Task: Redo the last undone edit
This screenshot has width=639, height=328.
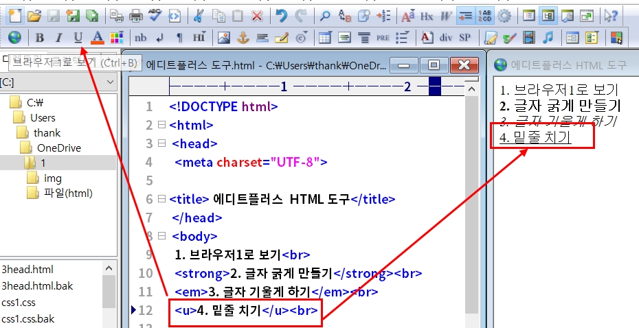Action: (301, 16)
